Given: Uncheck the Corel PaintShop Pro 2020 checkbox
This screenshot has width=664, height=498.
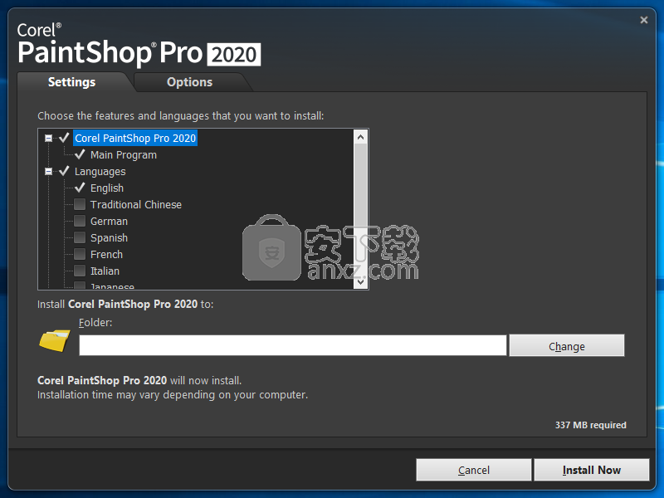Looking at the screenshot, I should [64, 138].
